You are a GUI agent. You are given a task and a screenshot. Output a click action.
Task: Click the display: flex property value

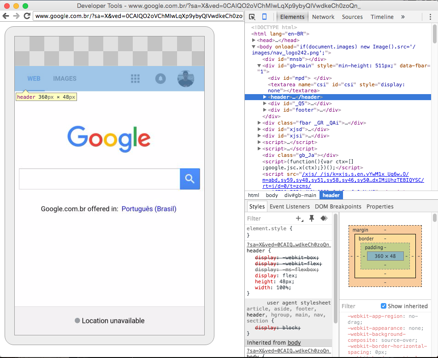[x=290, y=275]
